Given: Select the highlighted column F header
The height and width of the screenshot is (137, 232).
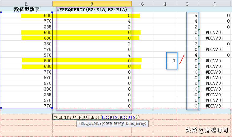Looking at the screenshot, I should pyautogui.click(x=92, y=4).
